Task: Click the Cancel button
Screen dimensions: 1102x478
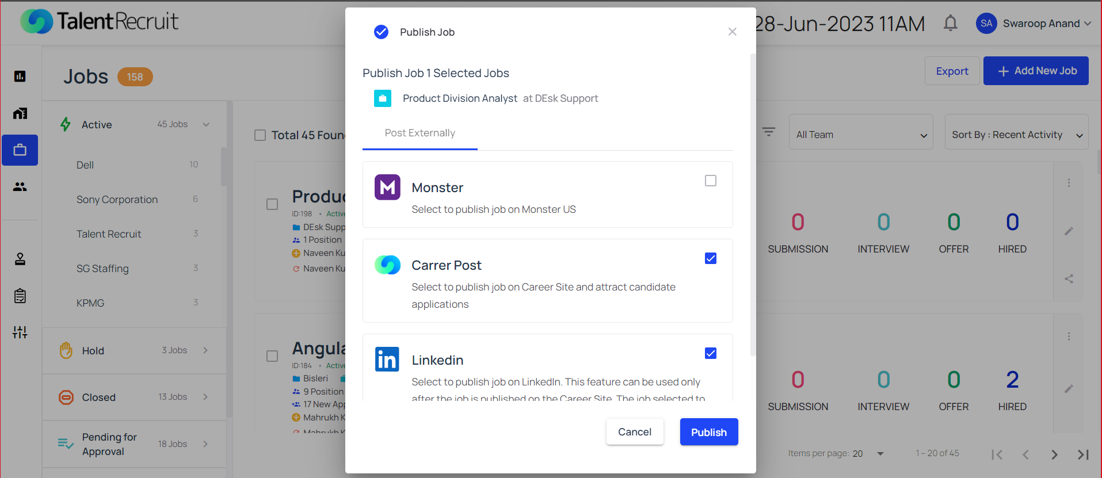Action: [635, 432]
